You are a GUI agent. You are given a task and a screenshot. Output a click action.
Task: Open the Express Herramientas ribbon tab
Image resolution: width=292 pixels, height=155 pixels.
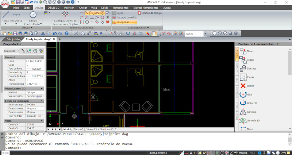click(x=146, y=8)
